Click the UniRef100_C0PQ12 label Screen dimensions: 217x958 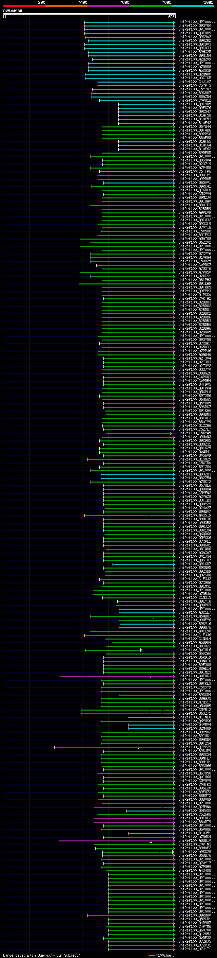coord(195,100)
